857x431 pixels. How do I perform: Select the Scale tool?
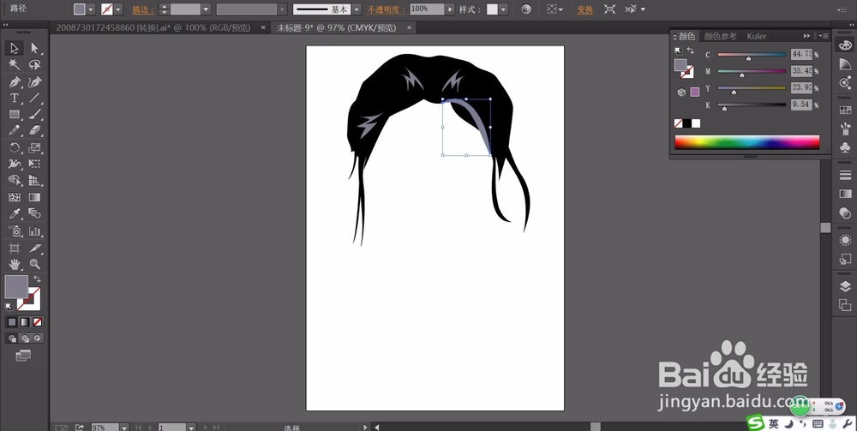[35, 147]
